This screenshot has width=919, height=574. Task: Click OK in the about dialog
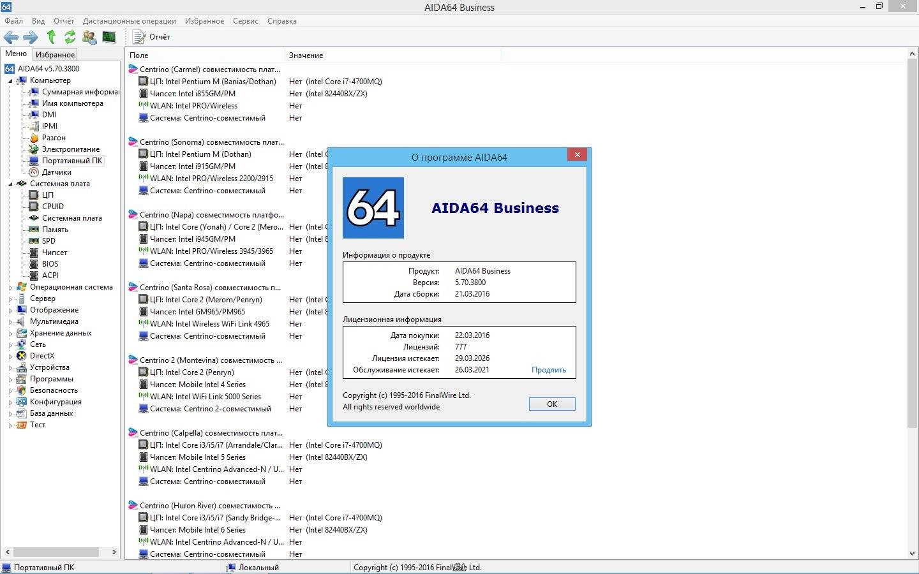[552, 404]
